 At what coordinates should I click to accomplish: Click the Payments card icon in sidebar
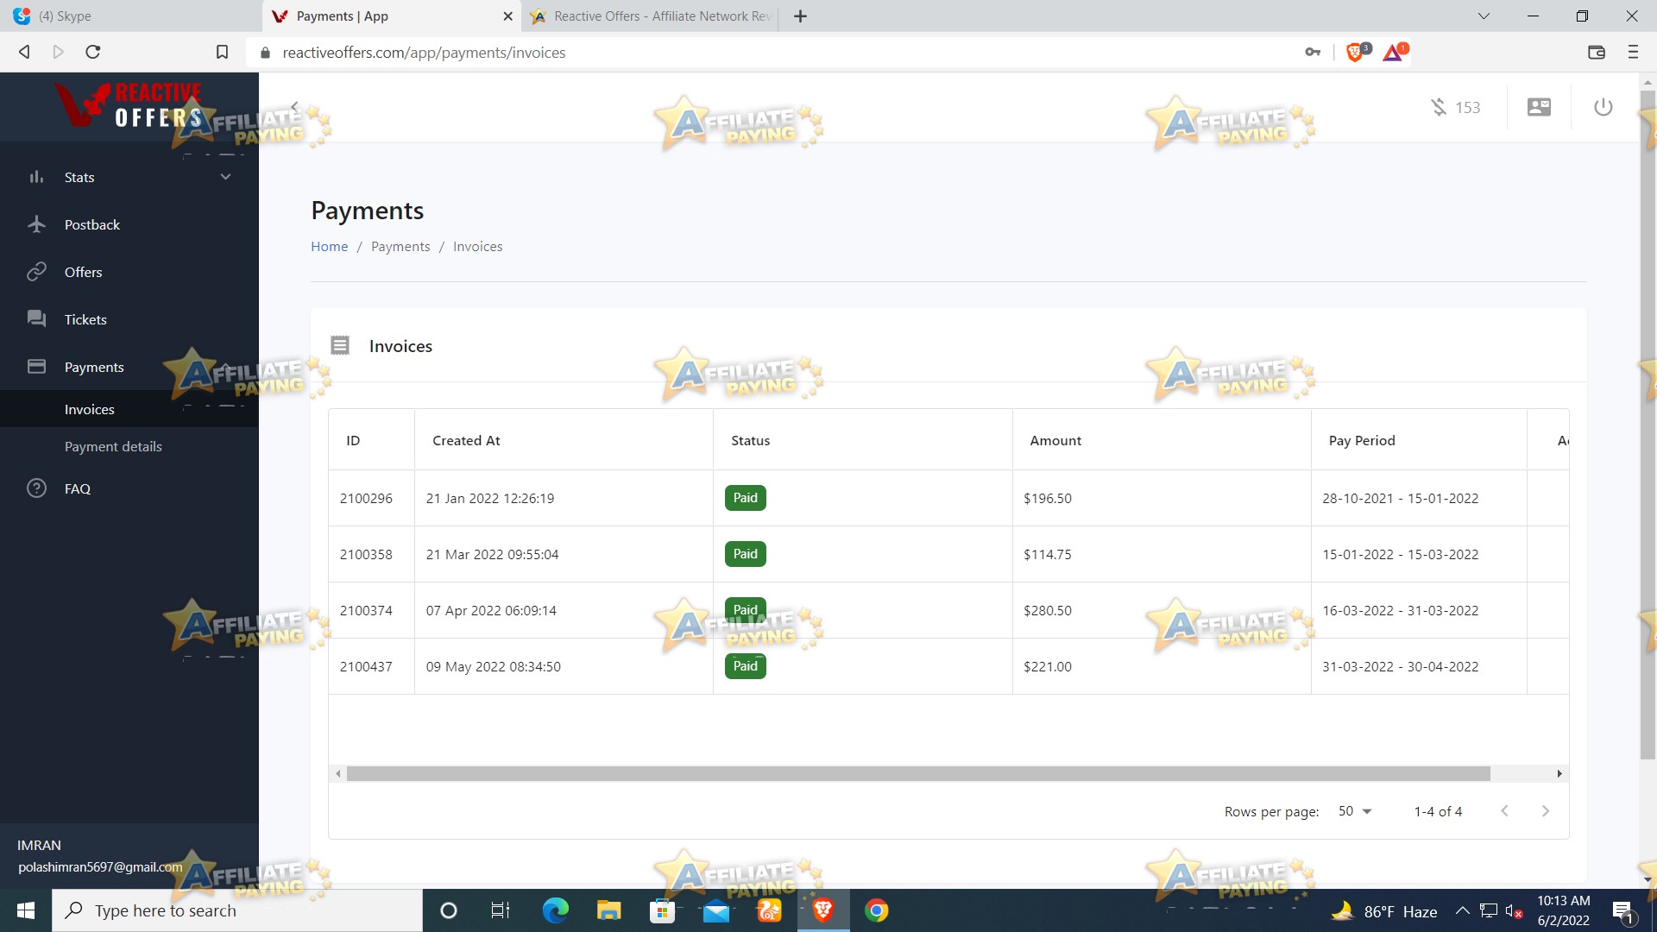[36, 367]
